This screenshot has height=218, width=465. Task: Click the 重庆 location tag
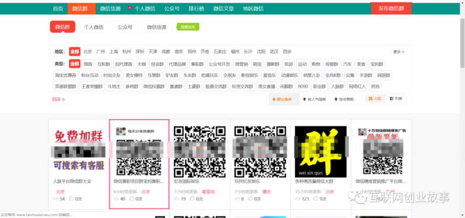[267, 191]
